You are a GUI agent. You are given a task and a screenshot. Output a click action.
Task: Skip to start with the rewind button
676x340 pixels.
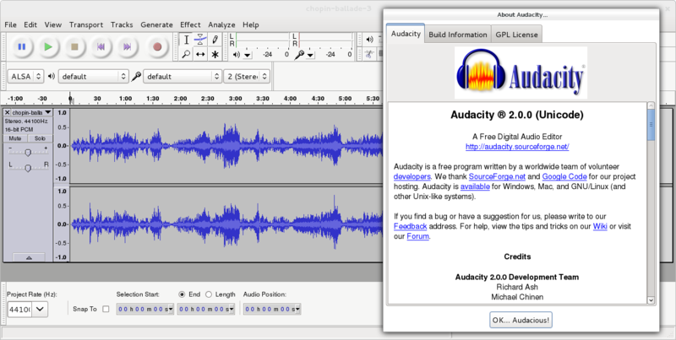tap(101, 46)
